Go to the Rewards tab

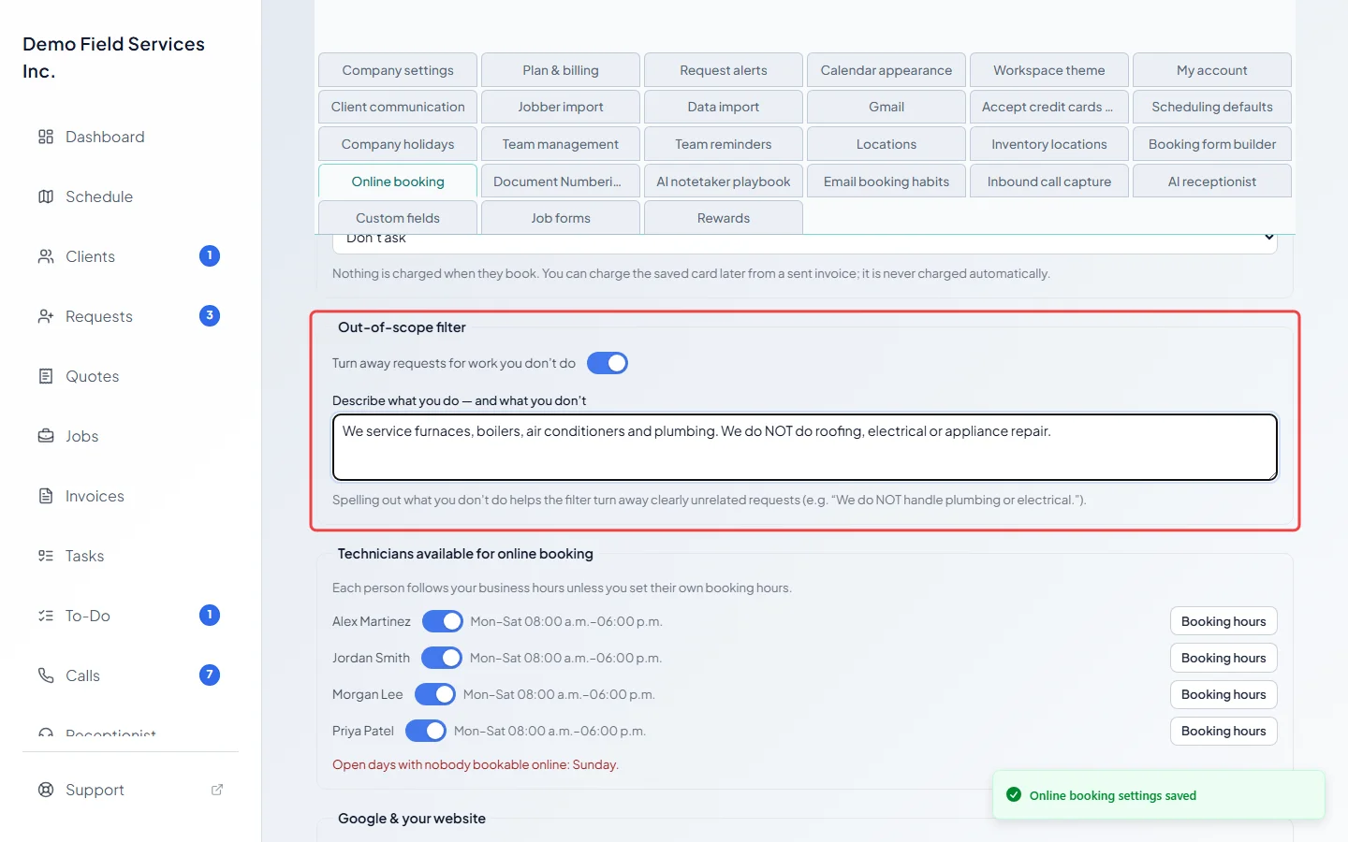pos(724,218)
